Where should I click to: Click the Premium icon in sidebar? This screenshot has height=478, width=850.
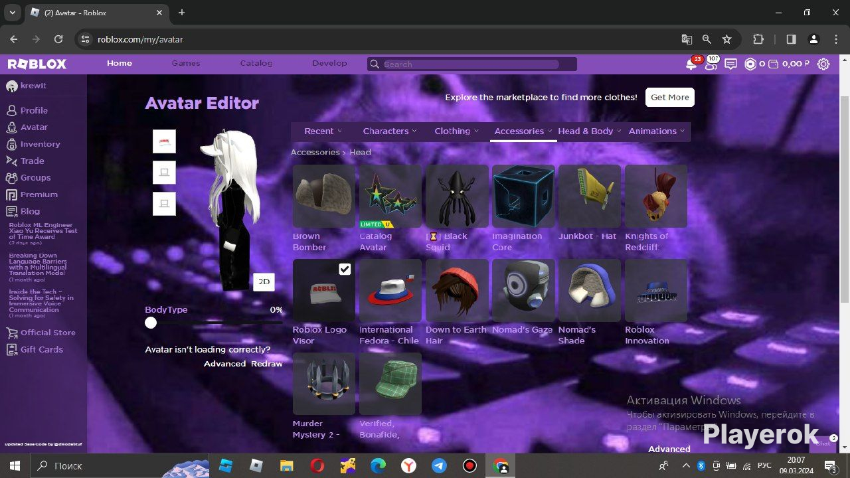(11, 195)
